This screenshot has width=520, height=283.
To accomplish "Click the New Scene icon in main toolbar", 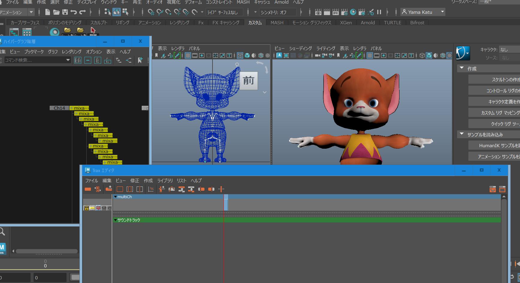I will point(47,12).
